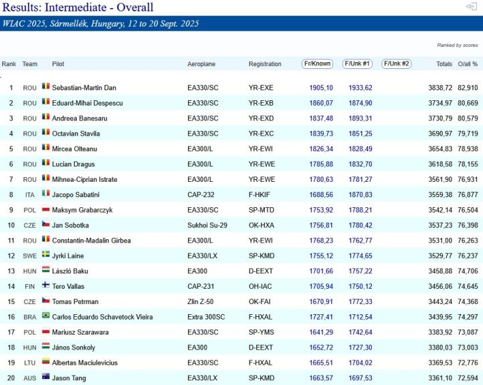Click Polish flag beside Maksym Grabarczyk

pyautogui.click(x=45, y=210)
